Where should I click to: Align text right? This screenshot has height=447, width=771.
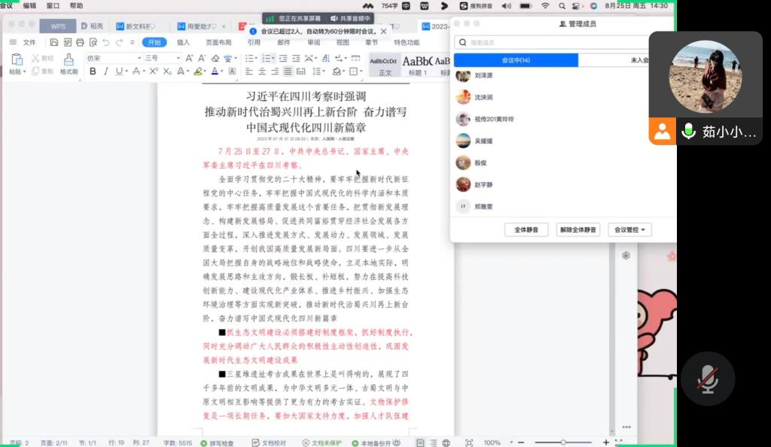[275, 71]
